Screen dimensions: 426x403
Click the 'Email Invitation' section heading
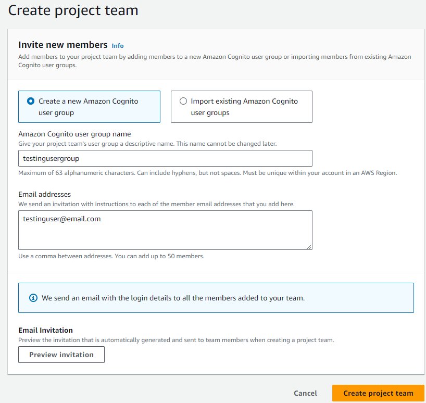click(x=45, y=330)
